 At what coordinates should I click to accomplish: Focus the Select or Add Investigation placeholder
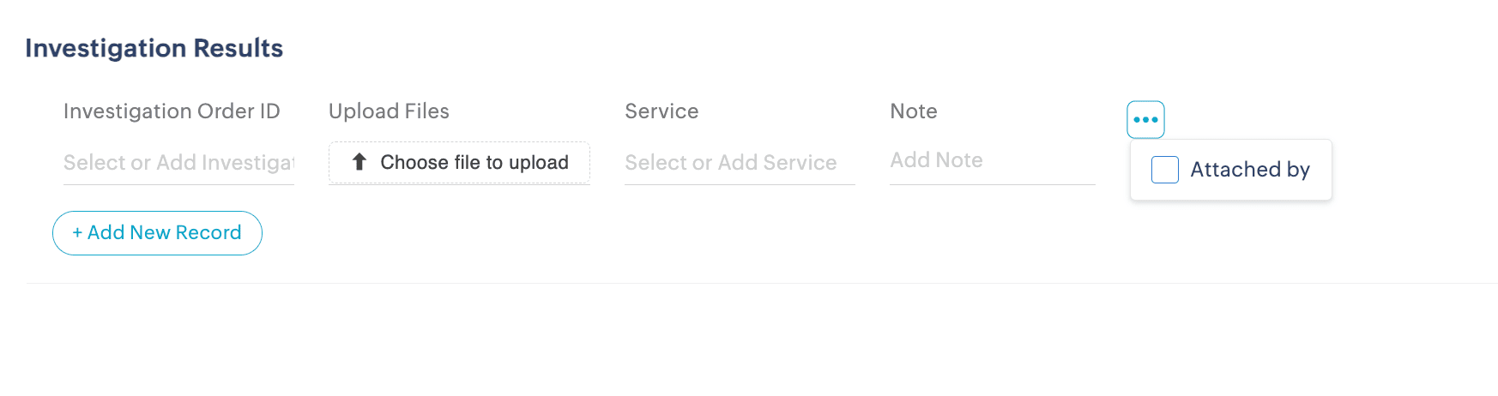(178, 163)
